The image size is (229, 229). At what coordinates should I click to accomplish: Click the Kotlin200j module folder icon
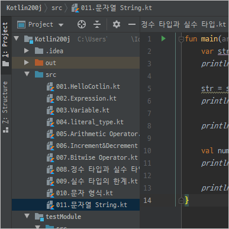pos(28,40)
